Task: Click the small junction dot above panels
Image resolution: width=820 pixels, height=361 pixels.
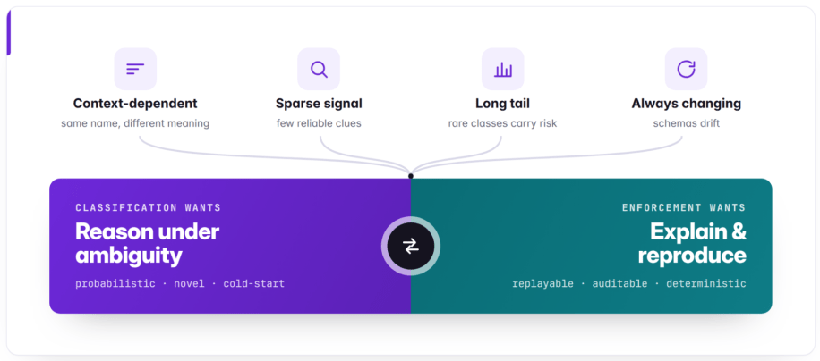Action: coord(411,176)
